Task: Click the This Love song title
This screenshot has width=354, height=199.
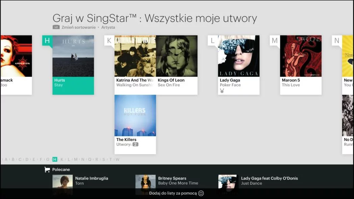Action: pyautogui.click(x=291, y=85)
